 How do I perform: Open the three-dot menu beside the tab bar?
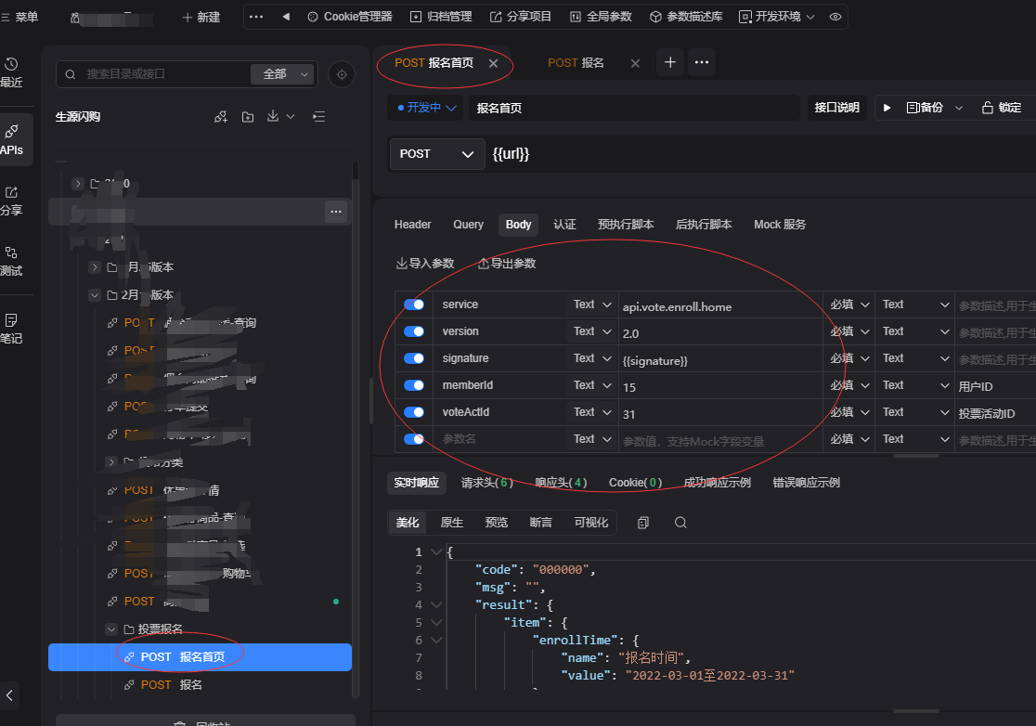[702, 62]
